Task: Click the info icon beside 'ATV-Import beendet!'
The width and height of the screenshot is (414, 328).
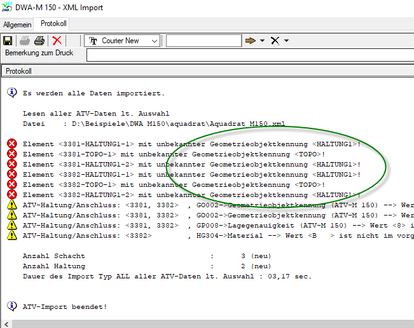Action: (x=11, y=306)
